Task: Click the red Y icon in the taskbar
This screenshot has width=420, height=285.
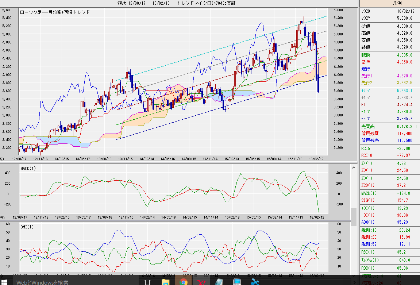Action: [201, 282]
